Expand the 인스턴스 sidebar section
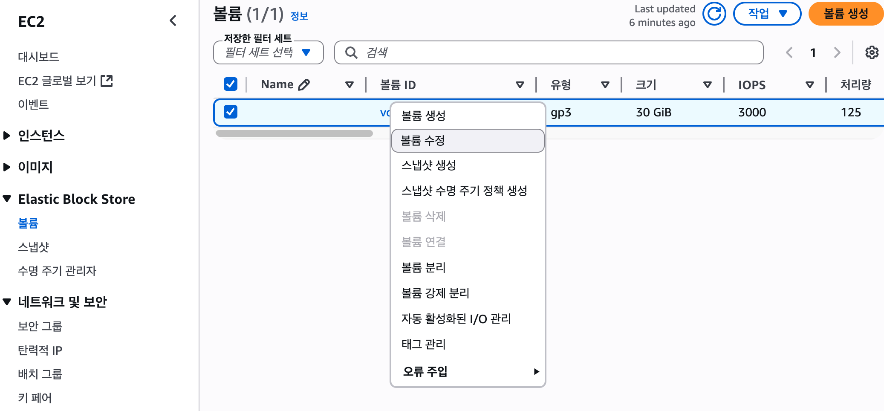 (7, 136)
